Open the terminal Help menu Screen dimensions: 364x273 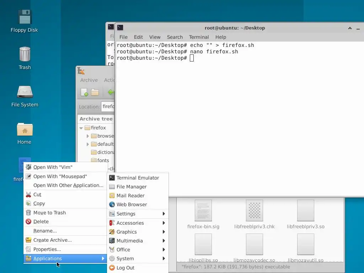[220, 37]
